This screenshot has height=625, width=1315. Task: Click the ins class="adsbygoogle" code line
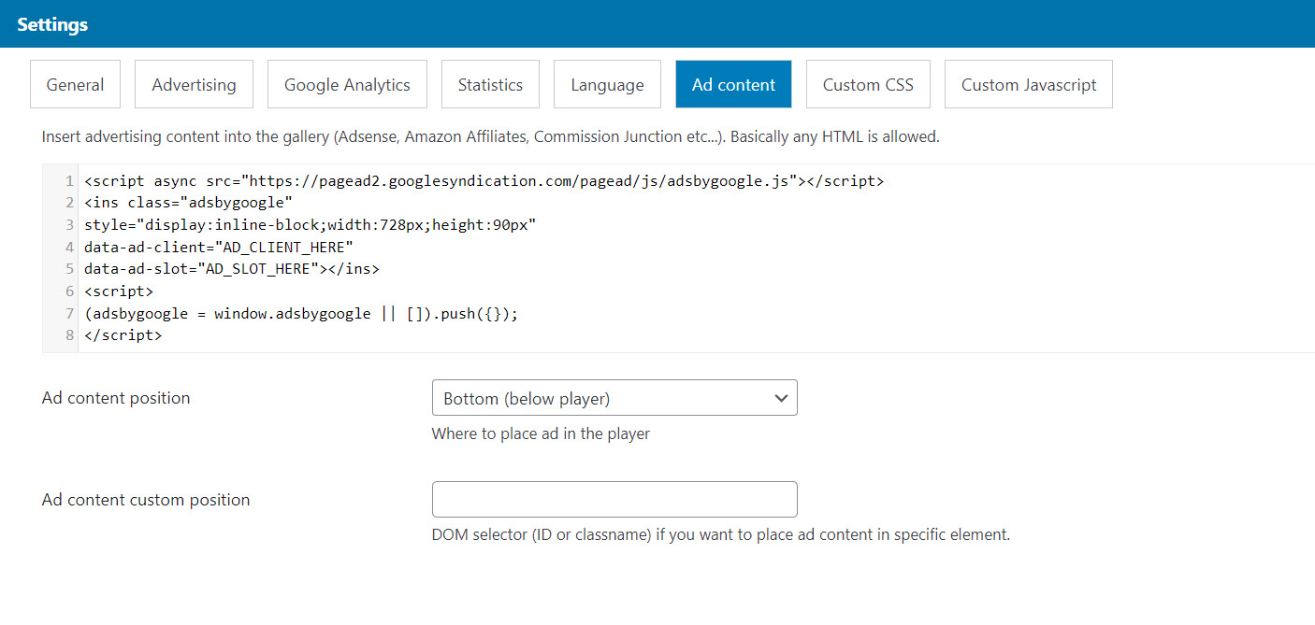188,203
